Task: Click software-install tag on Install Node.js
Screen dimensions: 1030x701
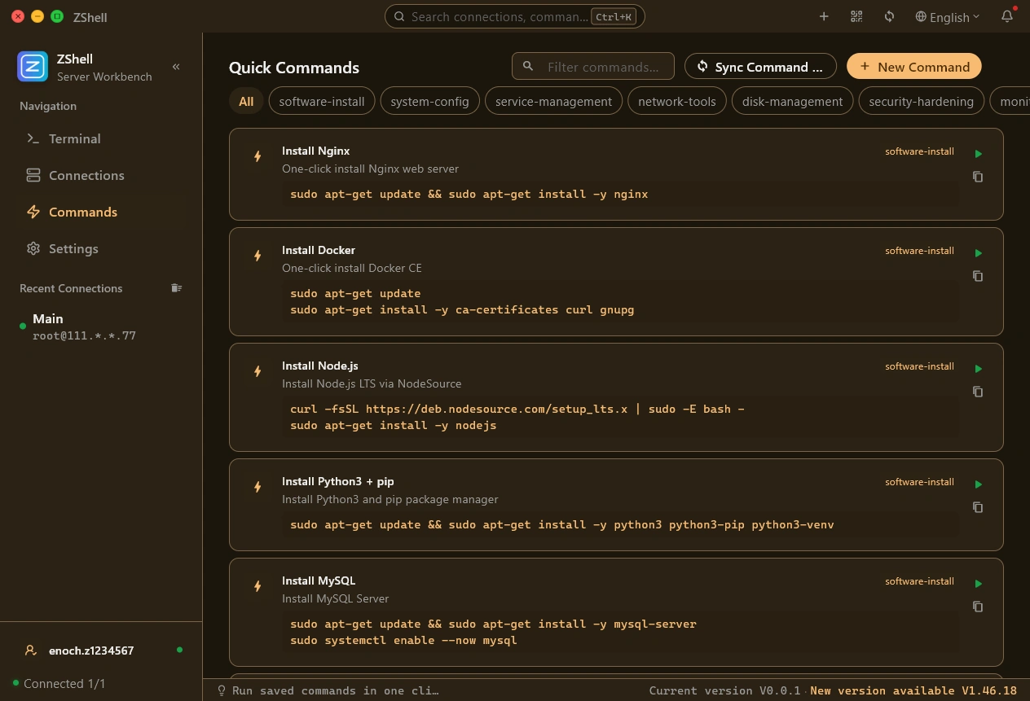Action: tap(919, 366)
